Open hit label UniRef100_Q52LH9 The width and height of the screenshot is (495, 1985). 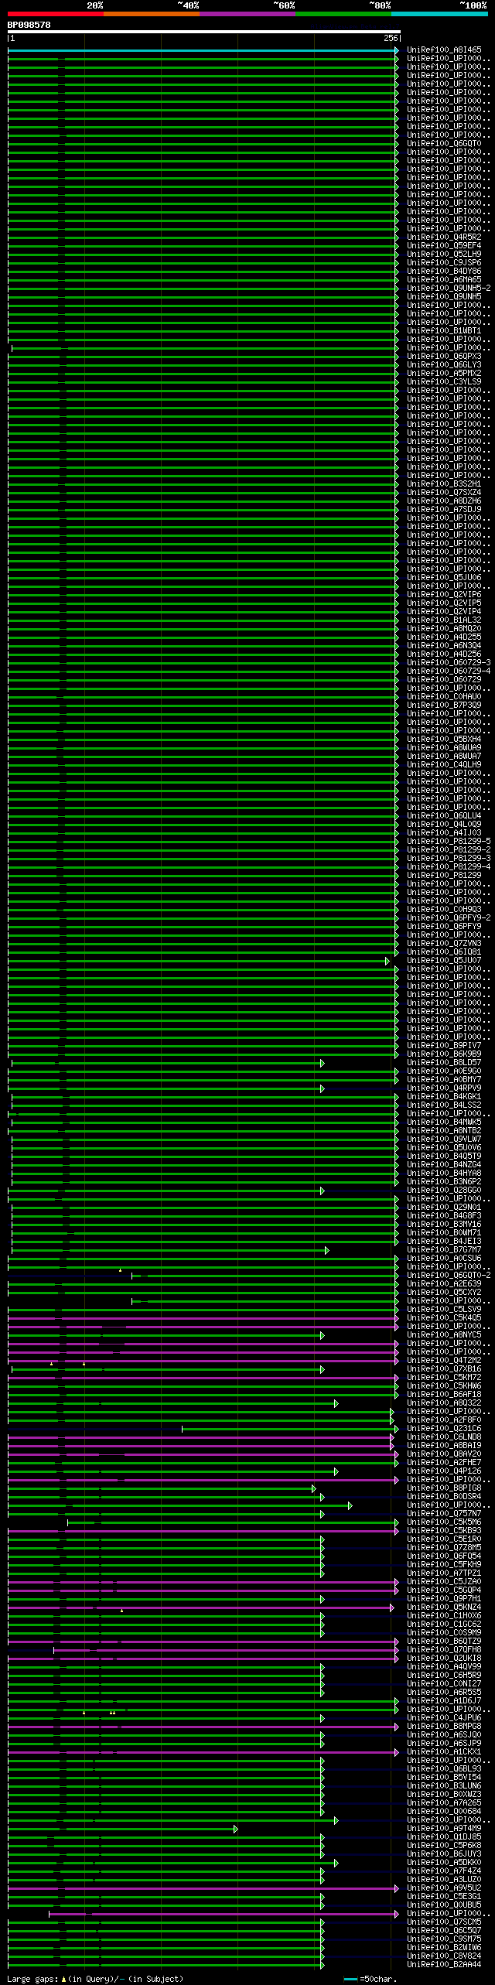click(x=444, y=255)
